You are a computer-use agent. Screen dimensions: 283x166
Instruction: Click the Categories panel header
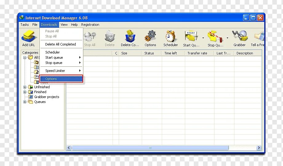click(30, 53)
